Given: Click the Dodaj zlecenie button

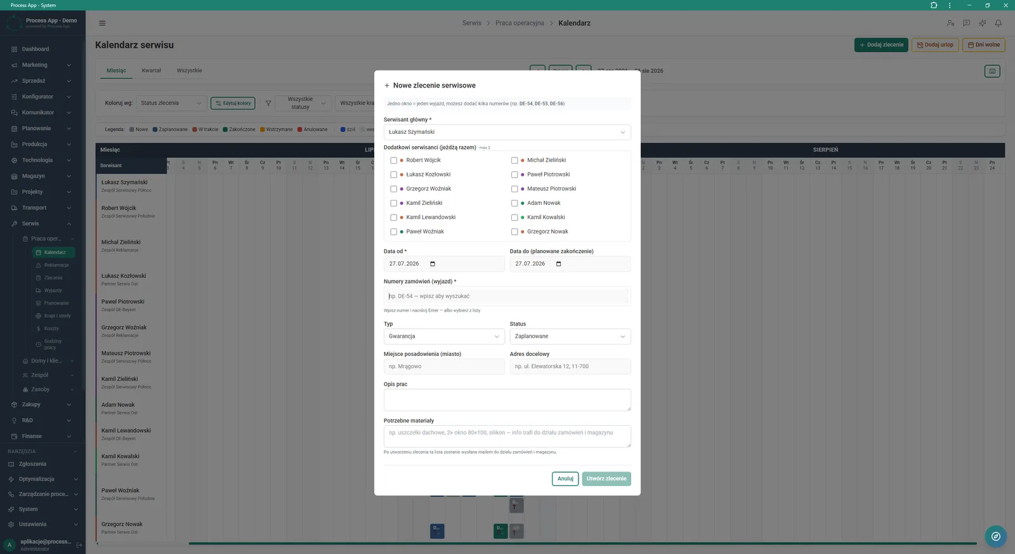Looking at the screenshot, I should point(881,45).
